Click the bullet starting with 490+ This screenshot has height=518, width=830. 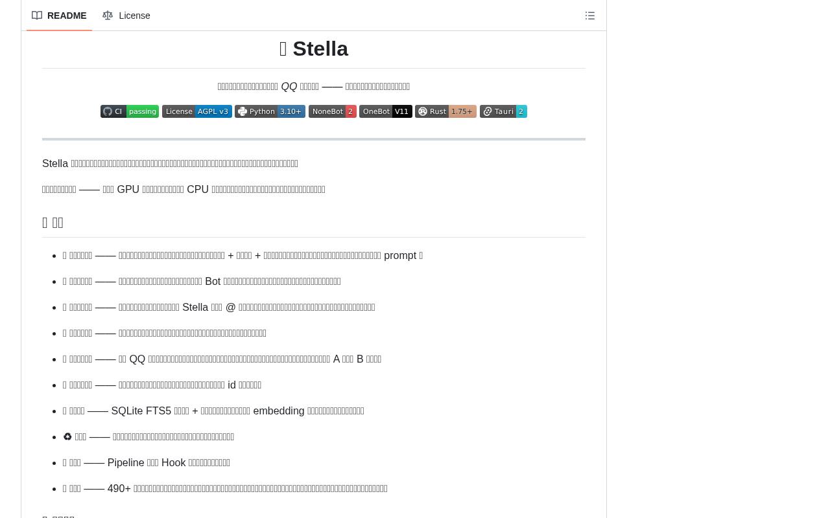click(x=225, y=488)
